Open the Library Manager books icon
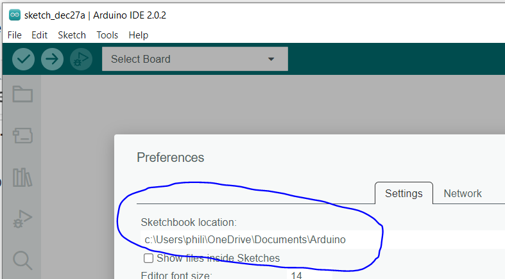 [22, 177]
